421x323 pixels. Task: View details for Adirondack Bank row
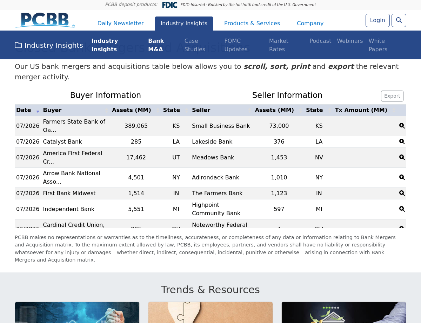pos(402,177)
